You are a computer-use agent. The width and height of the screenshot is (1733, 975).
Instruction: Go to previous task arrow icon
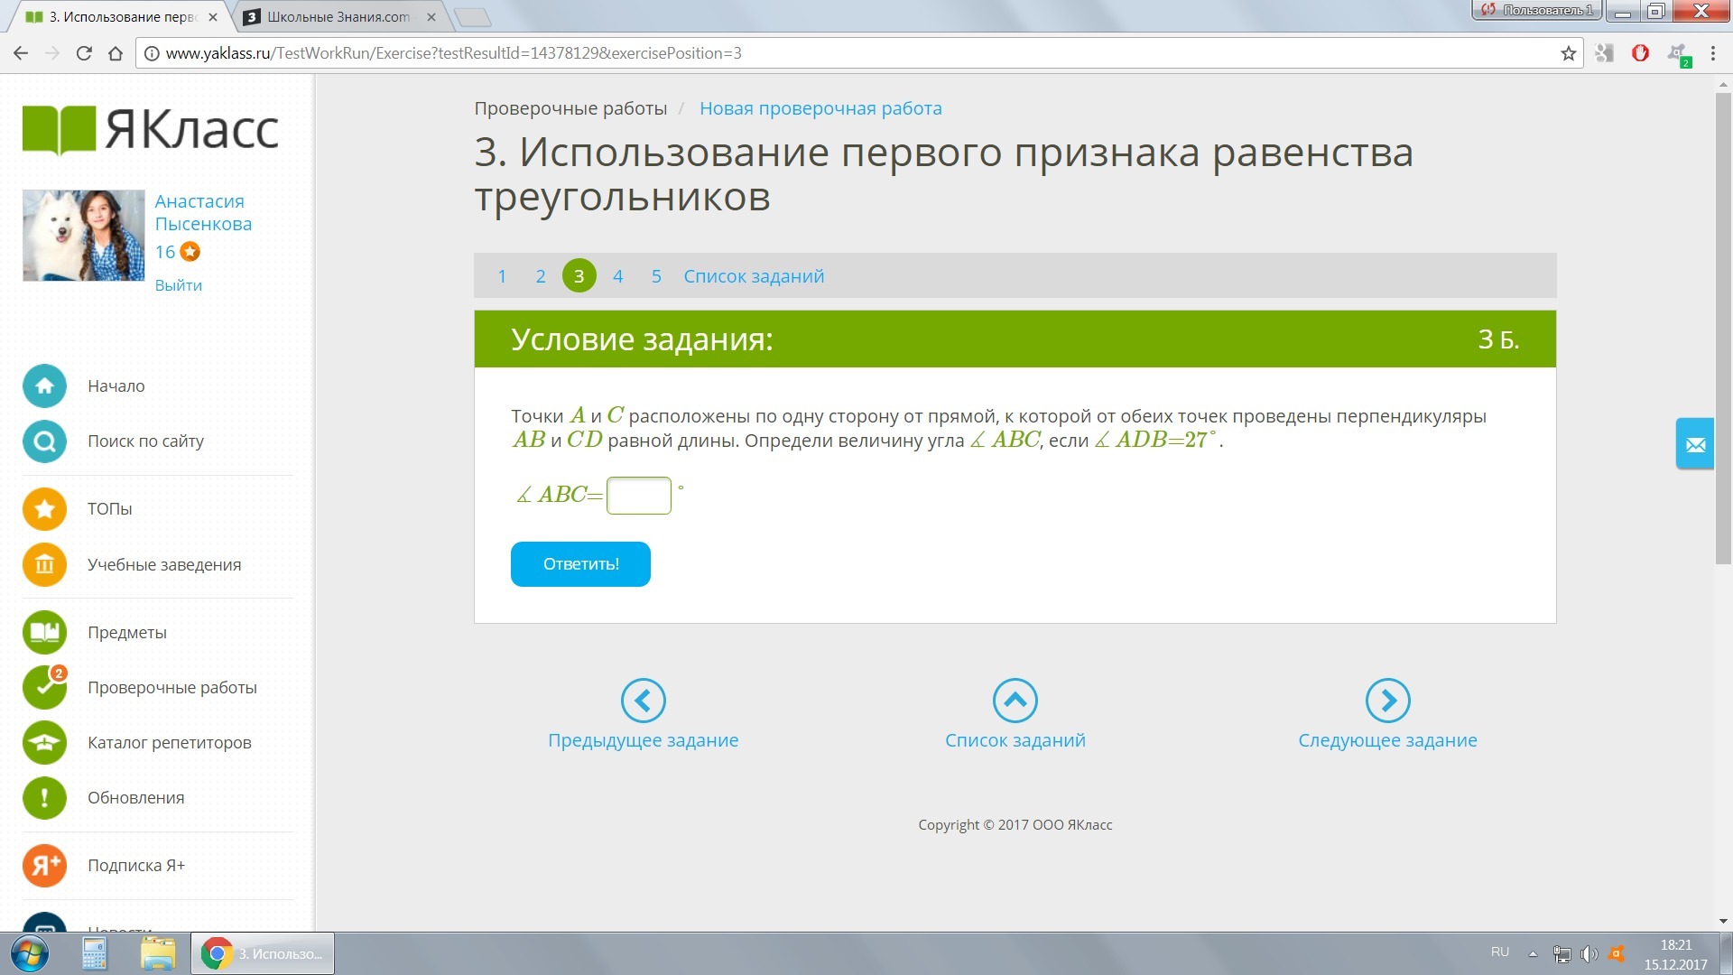pyautogui.click(x=643, y=701)
